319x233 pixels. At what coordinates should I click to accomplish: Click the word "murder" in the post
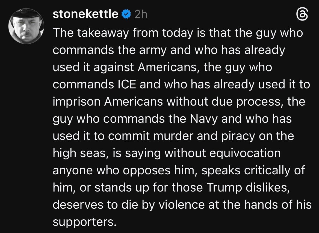coord(172,136)
